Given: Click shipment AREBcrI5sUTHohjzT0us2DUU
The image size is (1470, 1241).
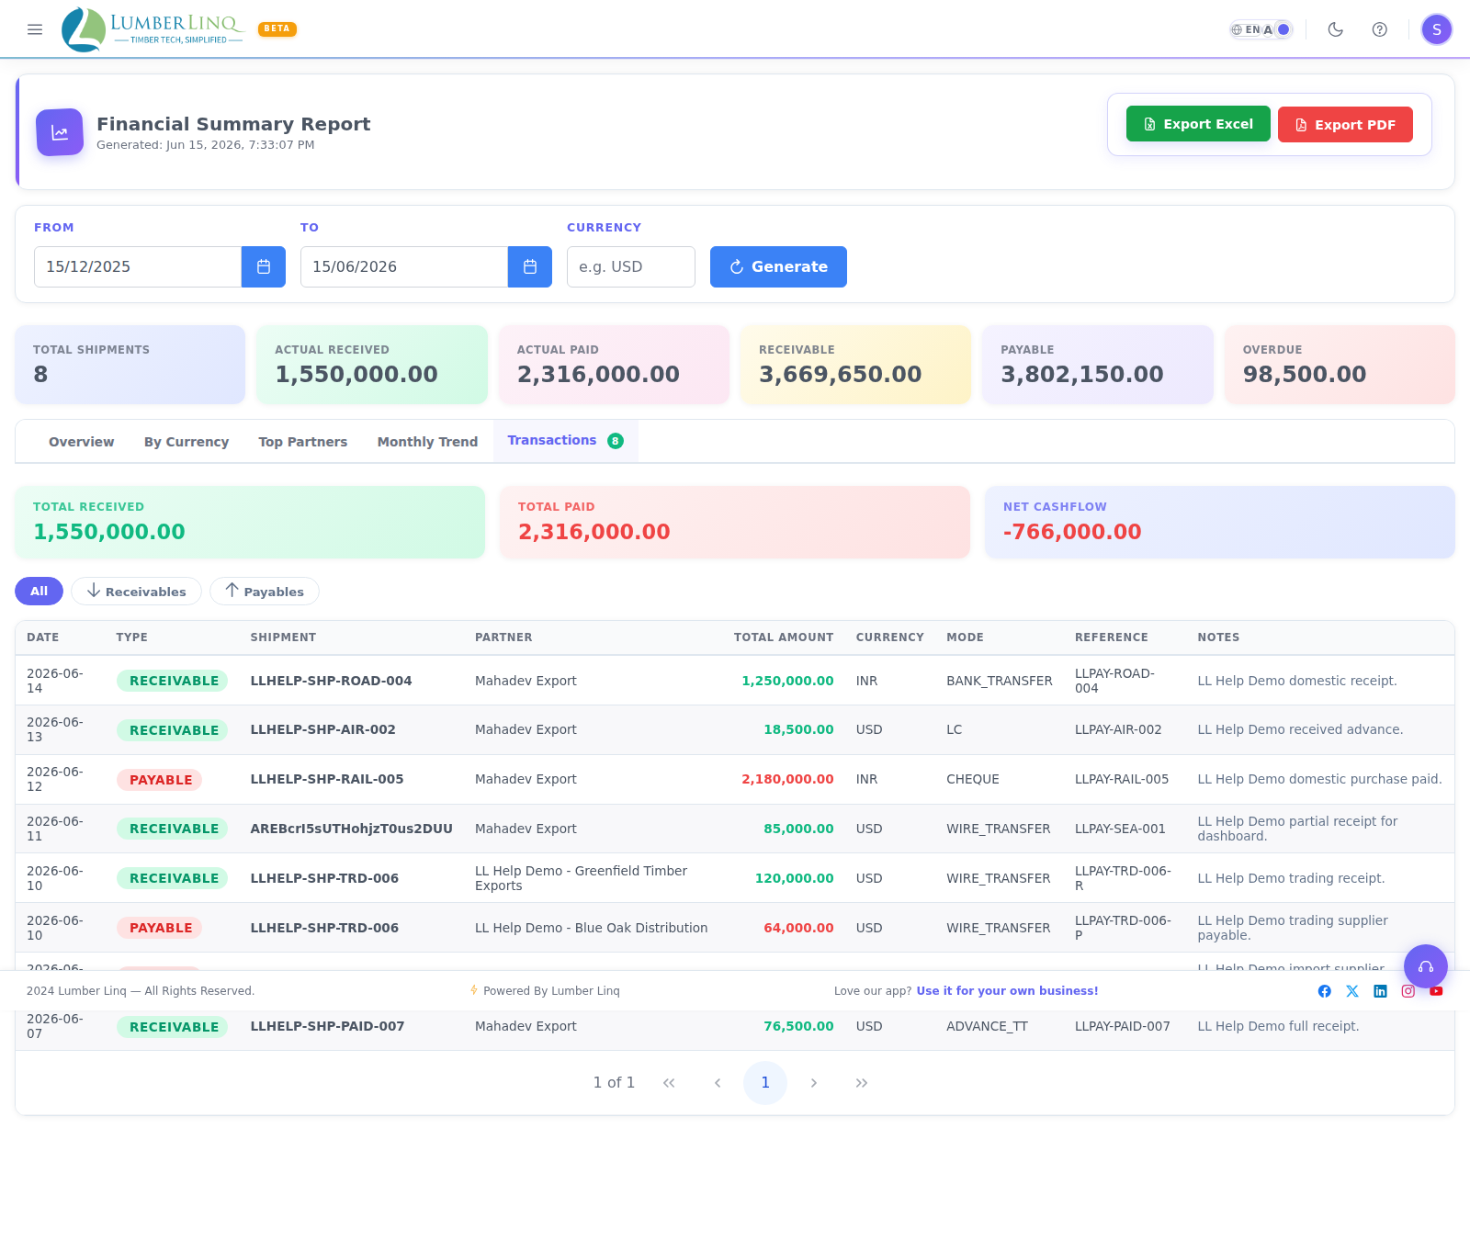Looking at the screenshot, I should (351, 829).
